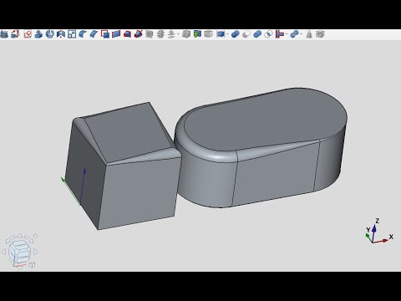
Task: Select the blue curved sweep tool
Action: 83,34
